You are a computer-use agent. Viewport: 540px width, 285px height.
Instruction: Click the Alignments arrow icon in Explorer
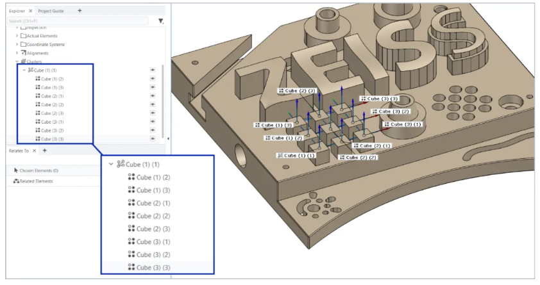(24, 53)
